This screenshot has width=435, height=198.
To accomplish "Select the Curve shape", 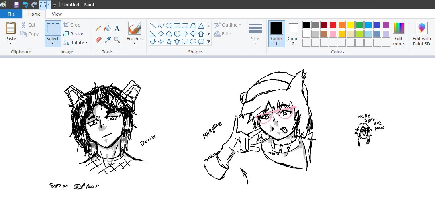I will point(161,26).
